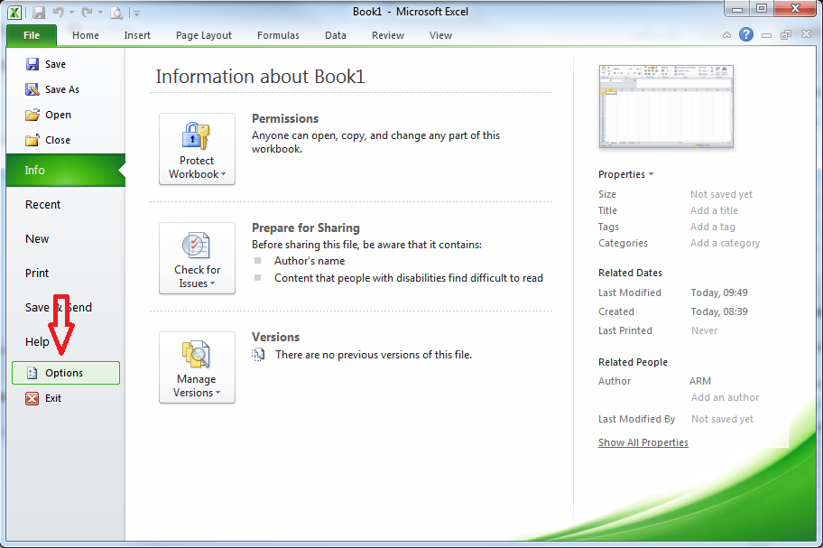823x548 pixels.
Task: Click the Add an author field
Action: point(725,397)
